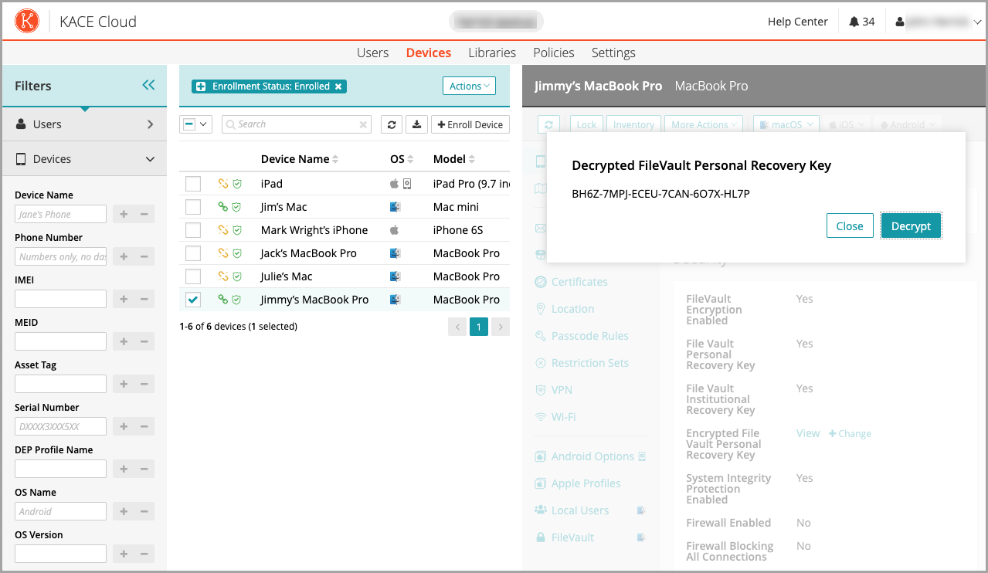
Task: Click plus button next to Device Name filter
Action: (x=124, y=214)
